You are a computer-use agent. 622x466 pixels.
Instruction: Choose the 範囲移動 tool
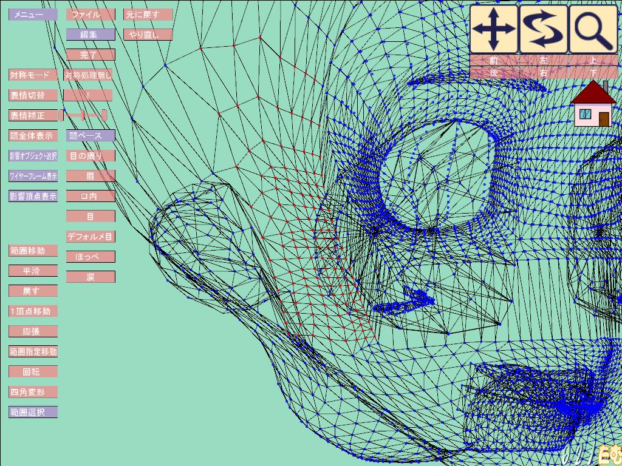coord(33,251)
